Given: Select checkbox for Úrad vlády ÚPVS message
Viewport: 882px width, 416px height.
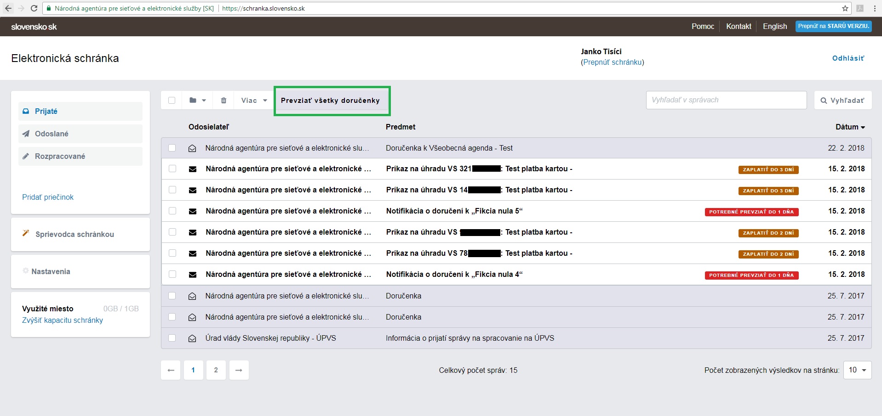Looking at the screenshot, I should click(x=172, y=338).
